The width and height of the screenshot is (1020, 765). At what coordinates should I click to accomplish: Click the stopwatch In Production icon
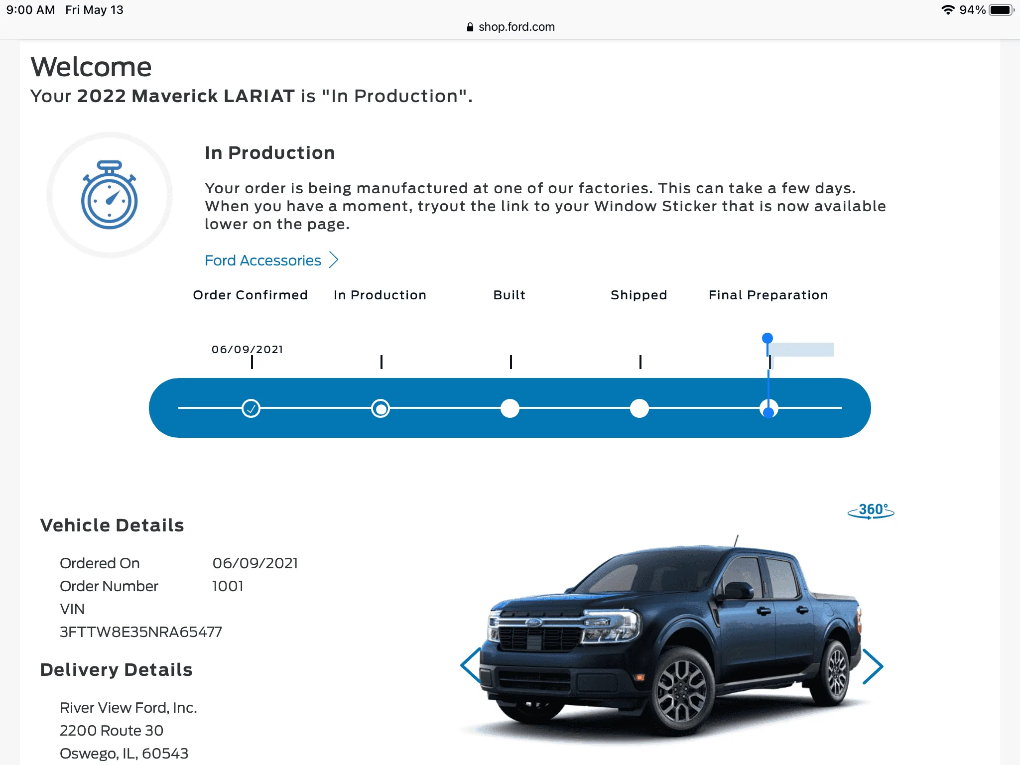point(109,195)
